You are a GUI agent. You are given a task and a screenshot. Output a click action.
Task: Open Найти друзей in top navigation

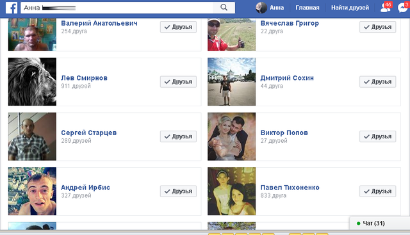[350, 8]
